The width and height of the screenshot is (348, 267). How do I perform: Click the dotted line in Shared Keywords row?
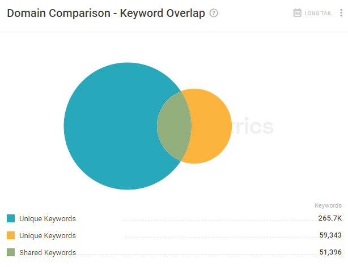[x=197, y=255]
